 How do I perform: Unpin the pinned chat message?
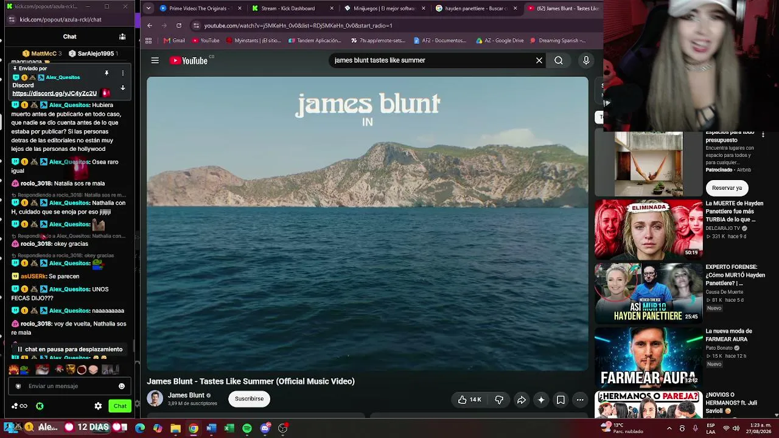tap(107, 73)
